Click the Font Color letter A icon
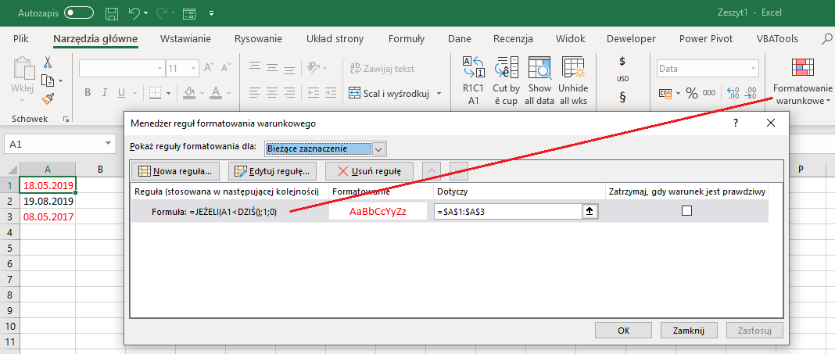The image size is (835, 354). point(215,93)
